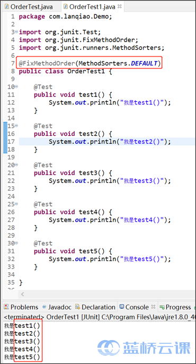This screenshot has width=196, height=364.
Task: Click method name test3() on line 21
Action: pos(92,173)
